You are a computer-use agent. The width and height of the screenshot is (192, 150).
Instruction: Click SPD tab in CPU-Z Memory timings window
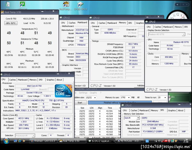(130, 23)
